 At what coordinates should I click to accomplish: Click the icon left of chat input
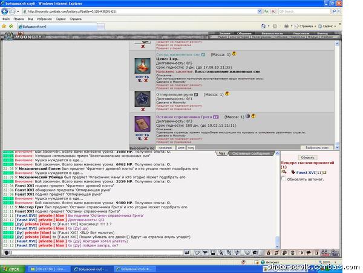click(x=7, y=252)
